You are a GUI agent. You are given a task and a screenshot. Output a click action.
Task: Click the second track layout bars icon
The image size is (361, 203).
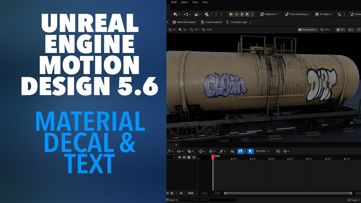pyautogui.click(x=184, y=157)
